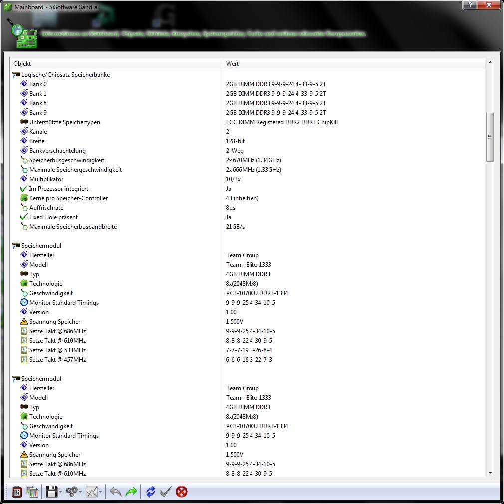Click the floppy disk save icon
Screen dimensions: 504x504
[51, 492]
